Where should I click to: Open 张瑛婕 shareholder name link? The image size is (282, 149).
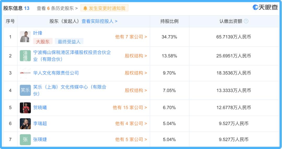tap(40, 139)
